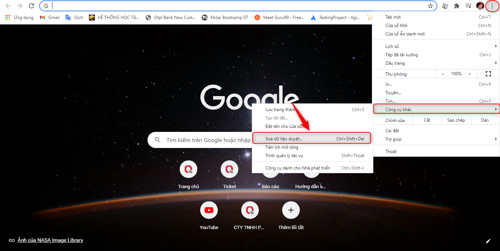
Task: Enter fullscreen from the Thu phóng row
Action: coord(488,74)
